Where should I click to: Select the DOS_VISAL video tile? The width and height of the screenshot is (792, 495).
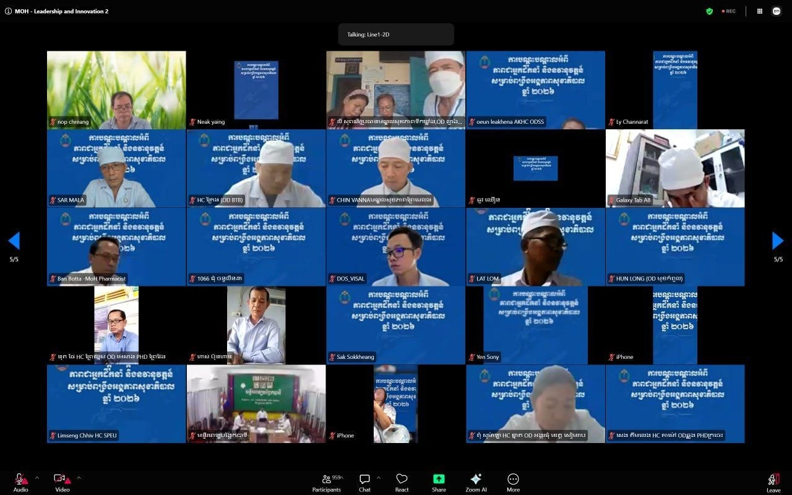coord(396,247)
